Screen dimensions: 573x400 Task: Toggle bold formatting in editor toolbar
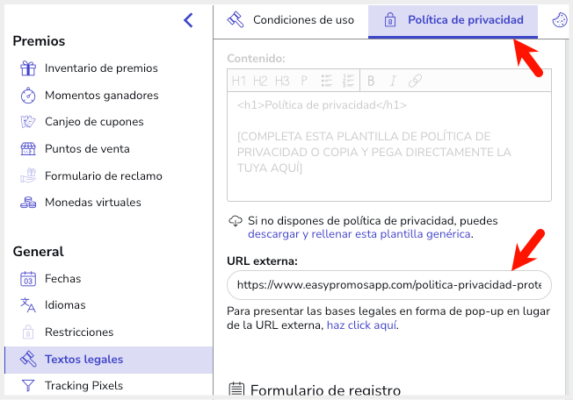pos(371,81)
